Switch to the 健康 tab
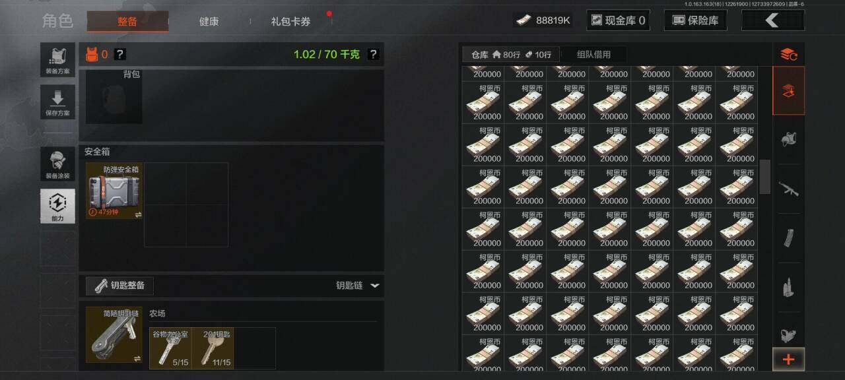The height and width of the screenshot is (380, 845). coord(209,21)
